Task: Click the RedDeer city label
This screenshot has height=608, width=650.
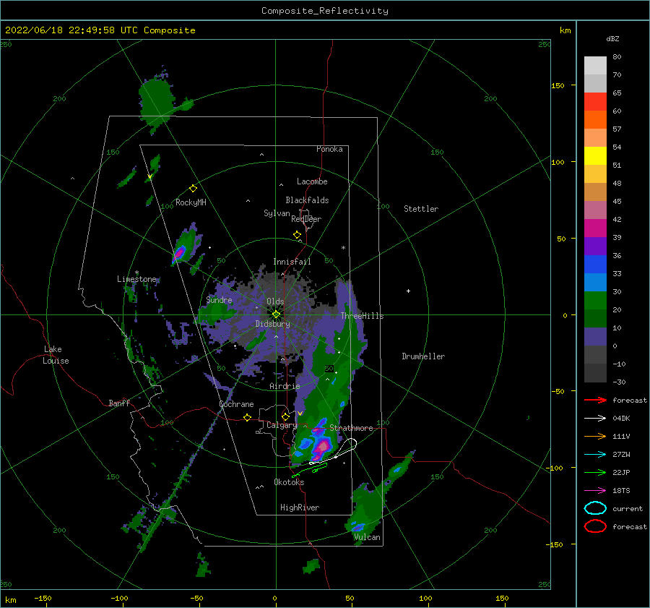Action: 306,219
